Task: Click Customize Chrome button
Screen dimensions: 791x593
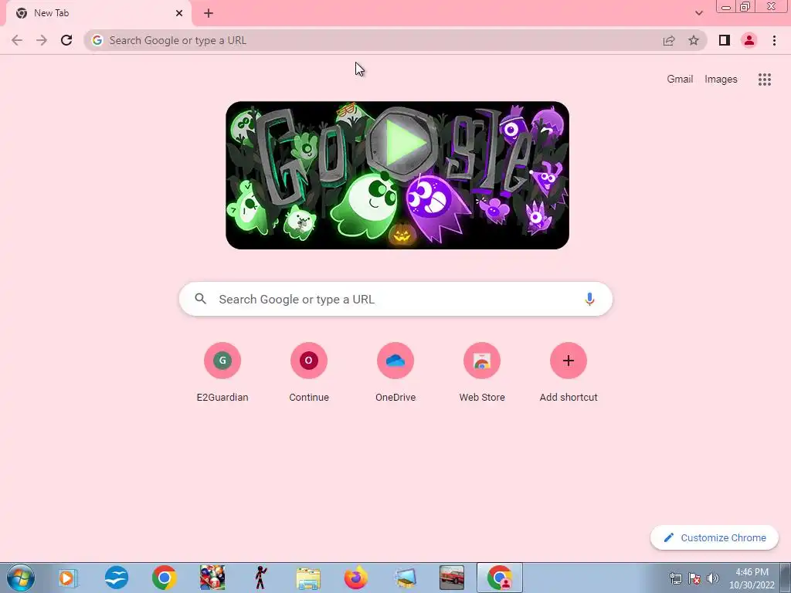Action: (x=714, y=537)
